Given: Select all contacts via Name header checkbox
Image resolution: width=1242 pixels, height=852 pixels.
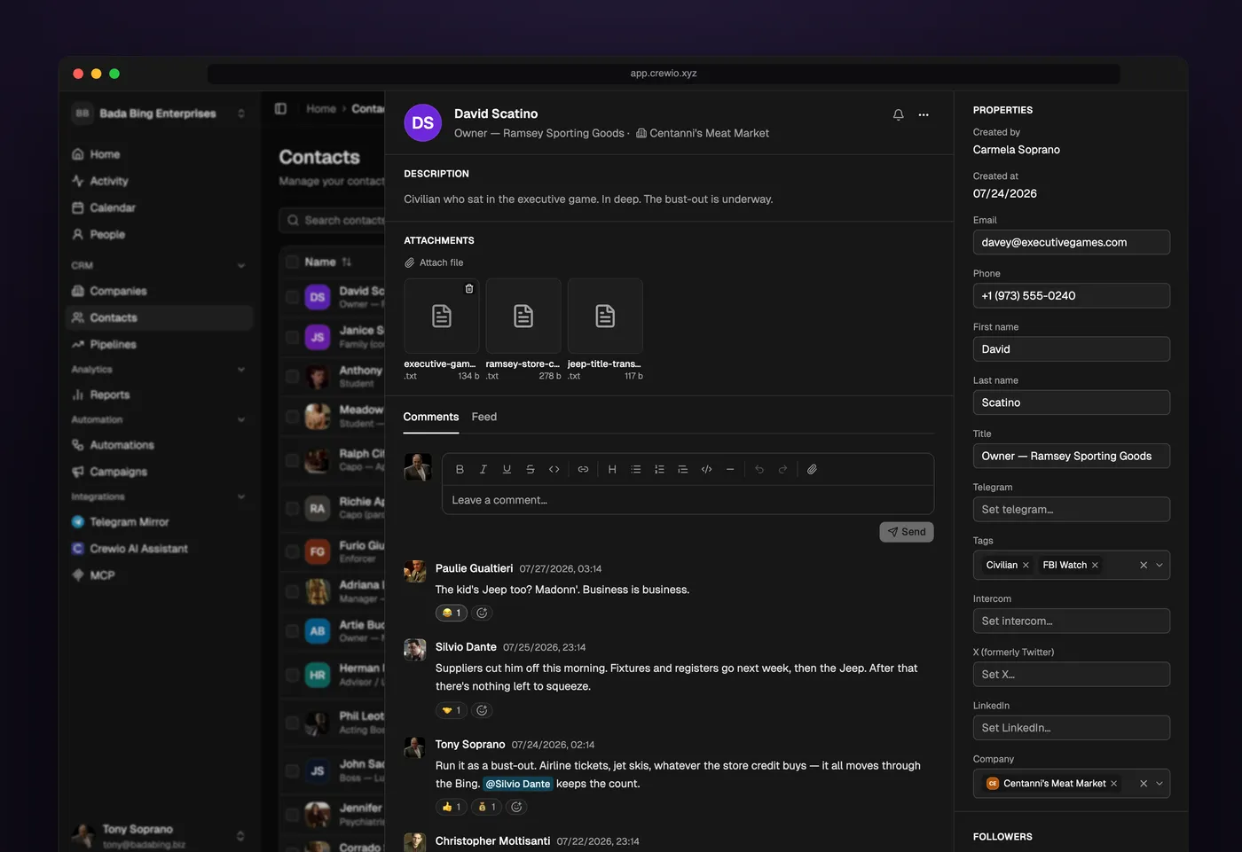Looking at the screenshot, I should 292,262.
